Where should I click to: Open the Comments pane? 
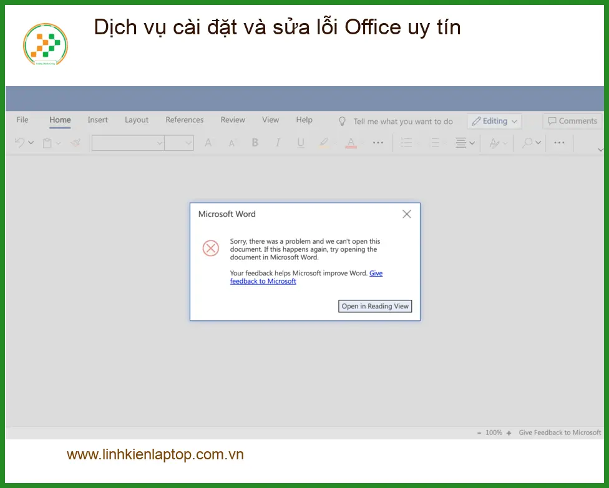tap(572, 121)
